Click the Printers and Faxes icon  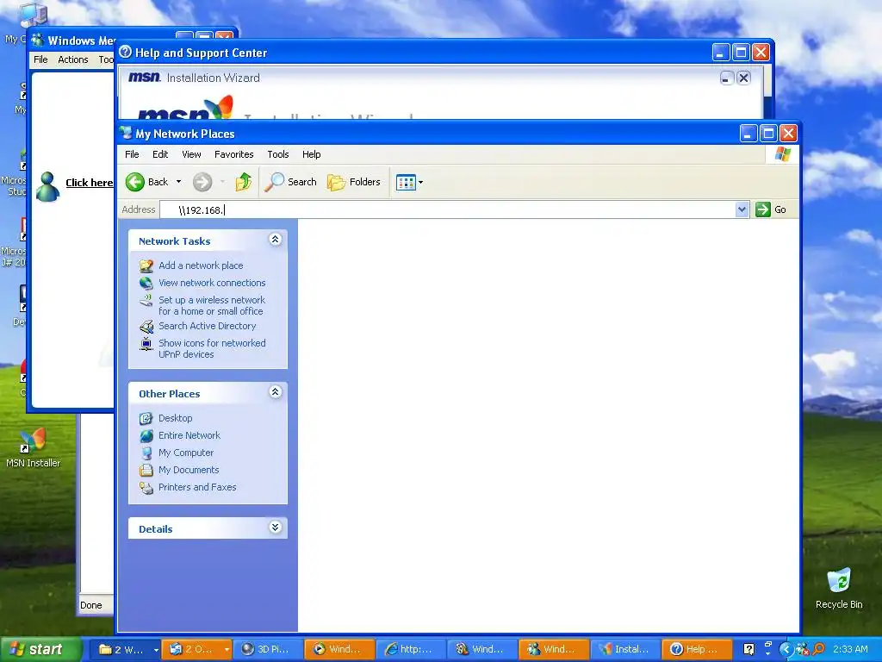point(146,488)
